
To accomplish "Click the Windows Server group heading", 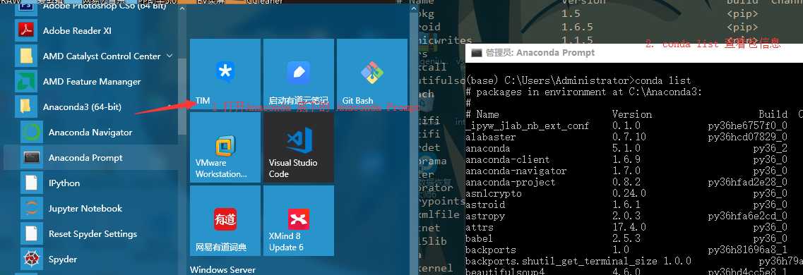I will (222, 269).
